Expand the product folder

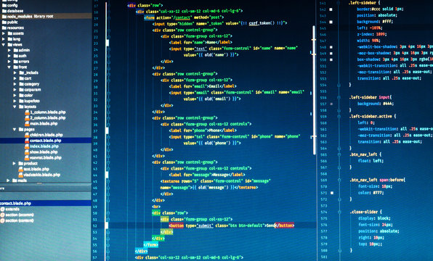(15, 163)
